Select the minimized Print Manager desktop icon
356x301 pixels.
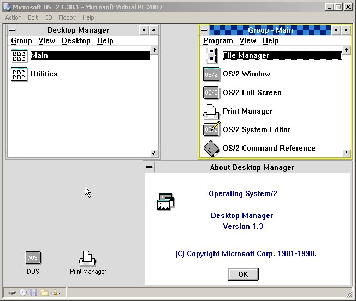click(x=88, y=258)
